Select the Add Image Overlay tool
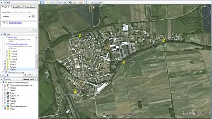This screenshot has height=119, width=212. (x=61, y=2)
